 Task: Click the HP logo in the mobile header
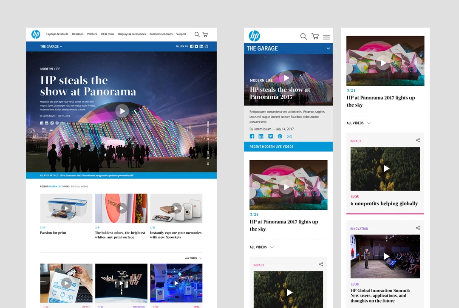(x=255, y=36)
